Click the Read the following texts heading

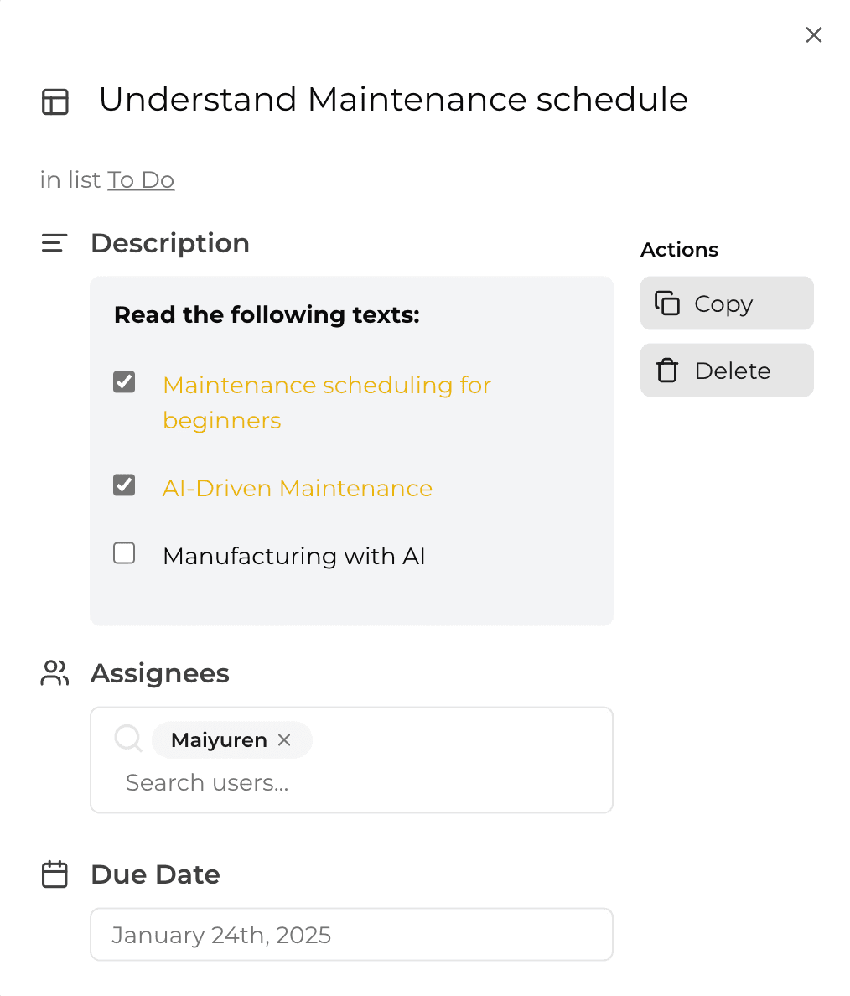pyautogui.click(x=267, y=315)
